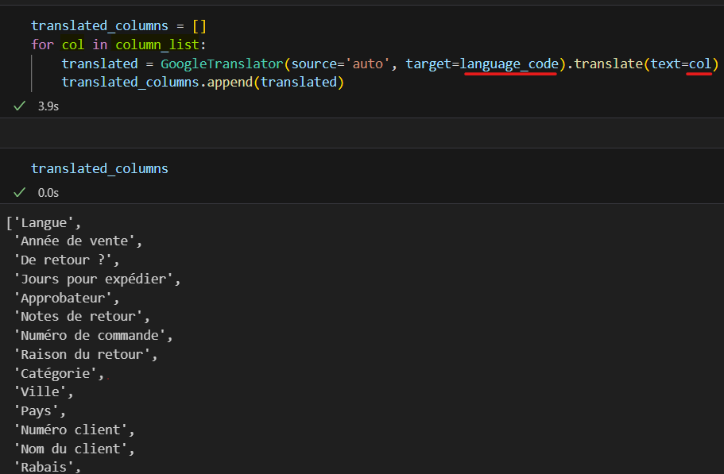Click the green success checkmark beside 0.0s
This screenshot has height=474, width=724.
[20, 192]
